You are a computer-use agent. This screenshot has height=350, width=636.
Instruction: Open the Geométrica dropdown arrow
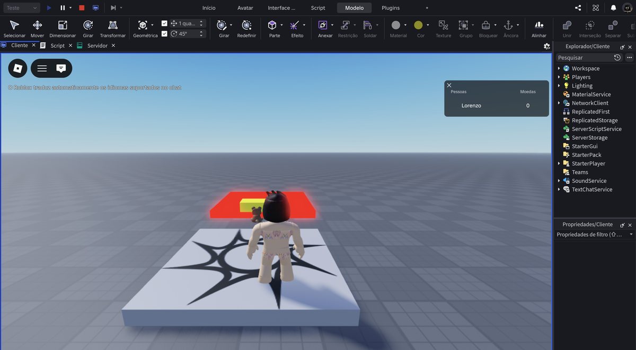152,25
